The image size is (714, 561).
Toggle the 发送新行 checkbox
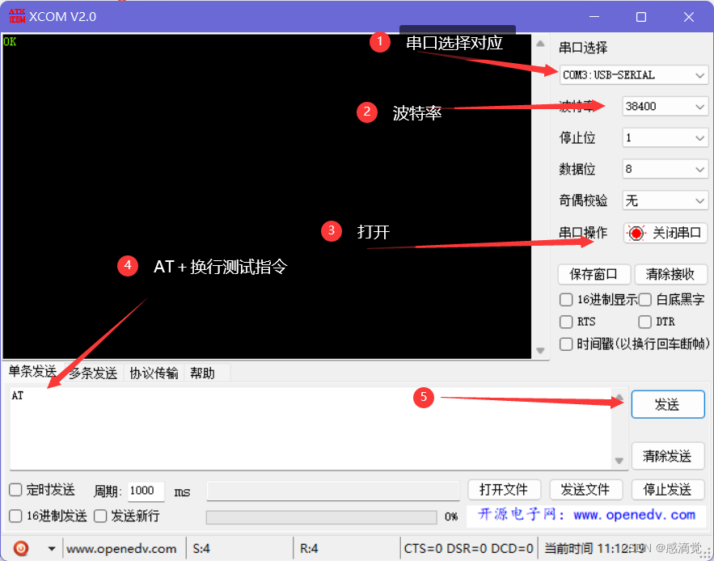pos(100,516)
